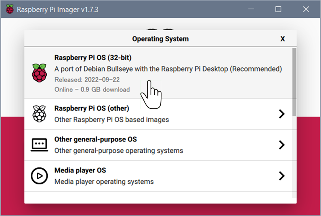321x216 pixels.
Task: Close the Operating System dialog with X
Action: pos(283,39)
